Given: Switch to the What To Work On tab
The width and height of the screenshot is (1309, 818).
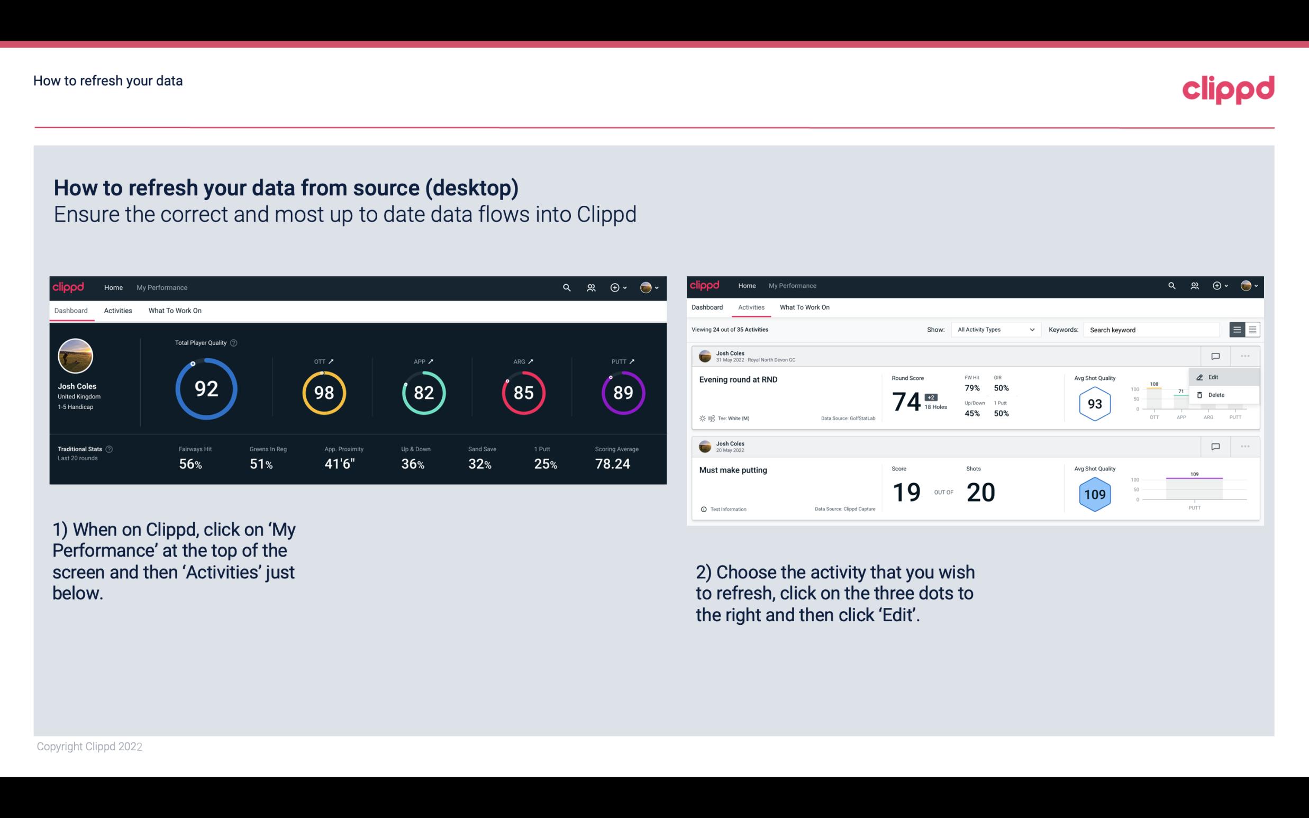Looking at the screenshot, I should pos(174,310).
